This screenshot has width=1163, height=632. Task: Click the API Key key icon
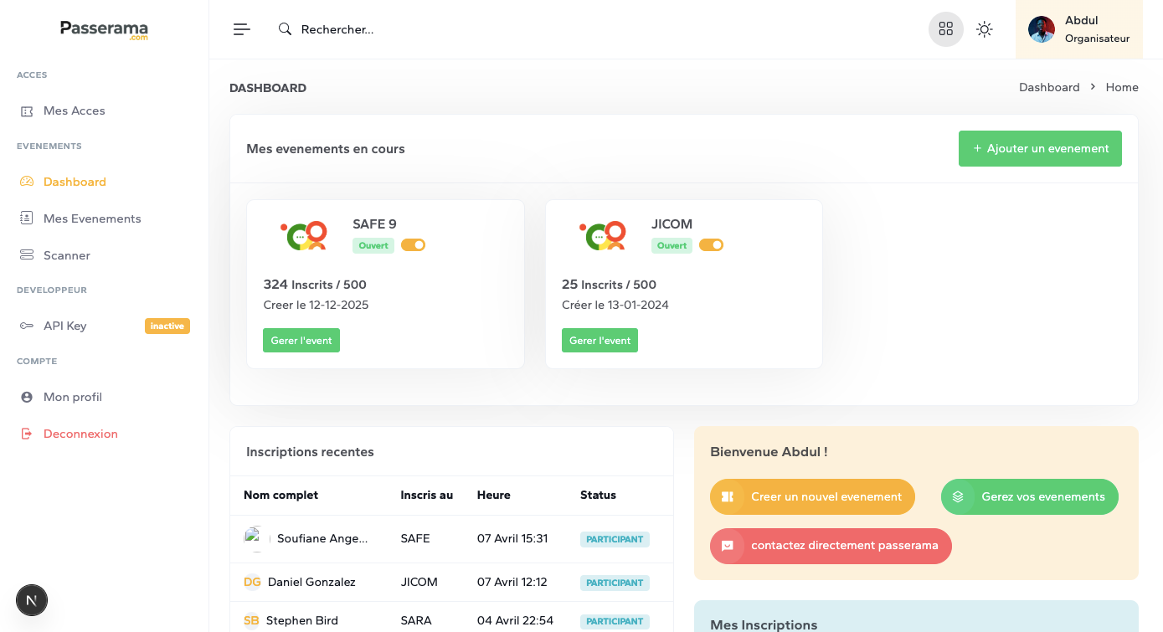tap(27, 326)
